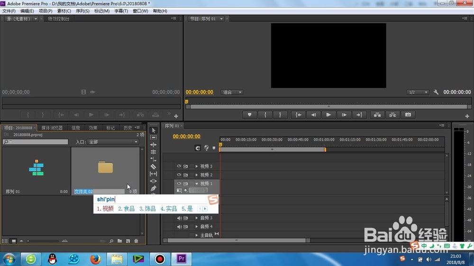Toggle visibility eye for 视频 3

tap(179, 166)
